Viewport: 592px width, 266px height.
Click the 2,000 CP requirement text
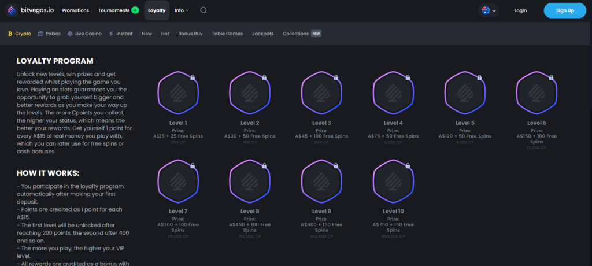(x=393, y=142)
